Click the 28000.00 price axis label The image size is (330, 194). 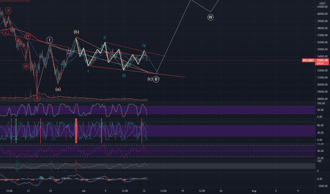point(322,99)
